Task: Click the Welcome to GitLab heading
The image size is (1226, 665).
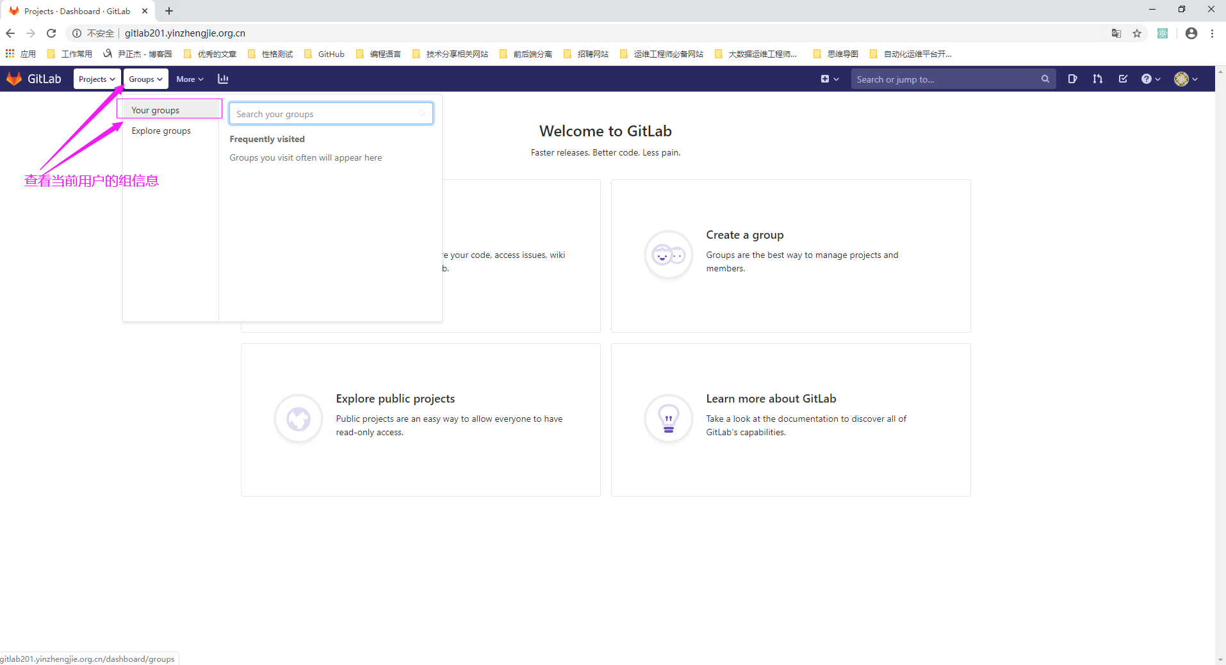Action: tap(605, 131)
